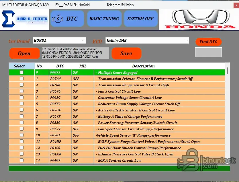Focus the gray Find DTC input box

(208, 52)
